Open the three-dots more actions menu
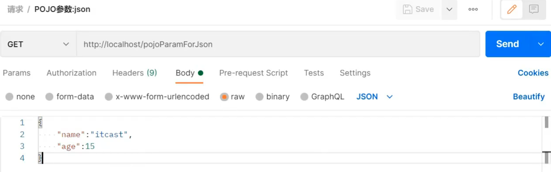This screenshot has width=551, height=172. 473,9
